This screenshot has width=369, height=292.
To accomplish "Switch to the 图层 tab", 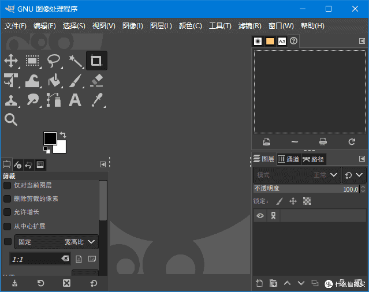I will 264,159.
